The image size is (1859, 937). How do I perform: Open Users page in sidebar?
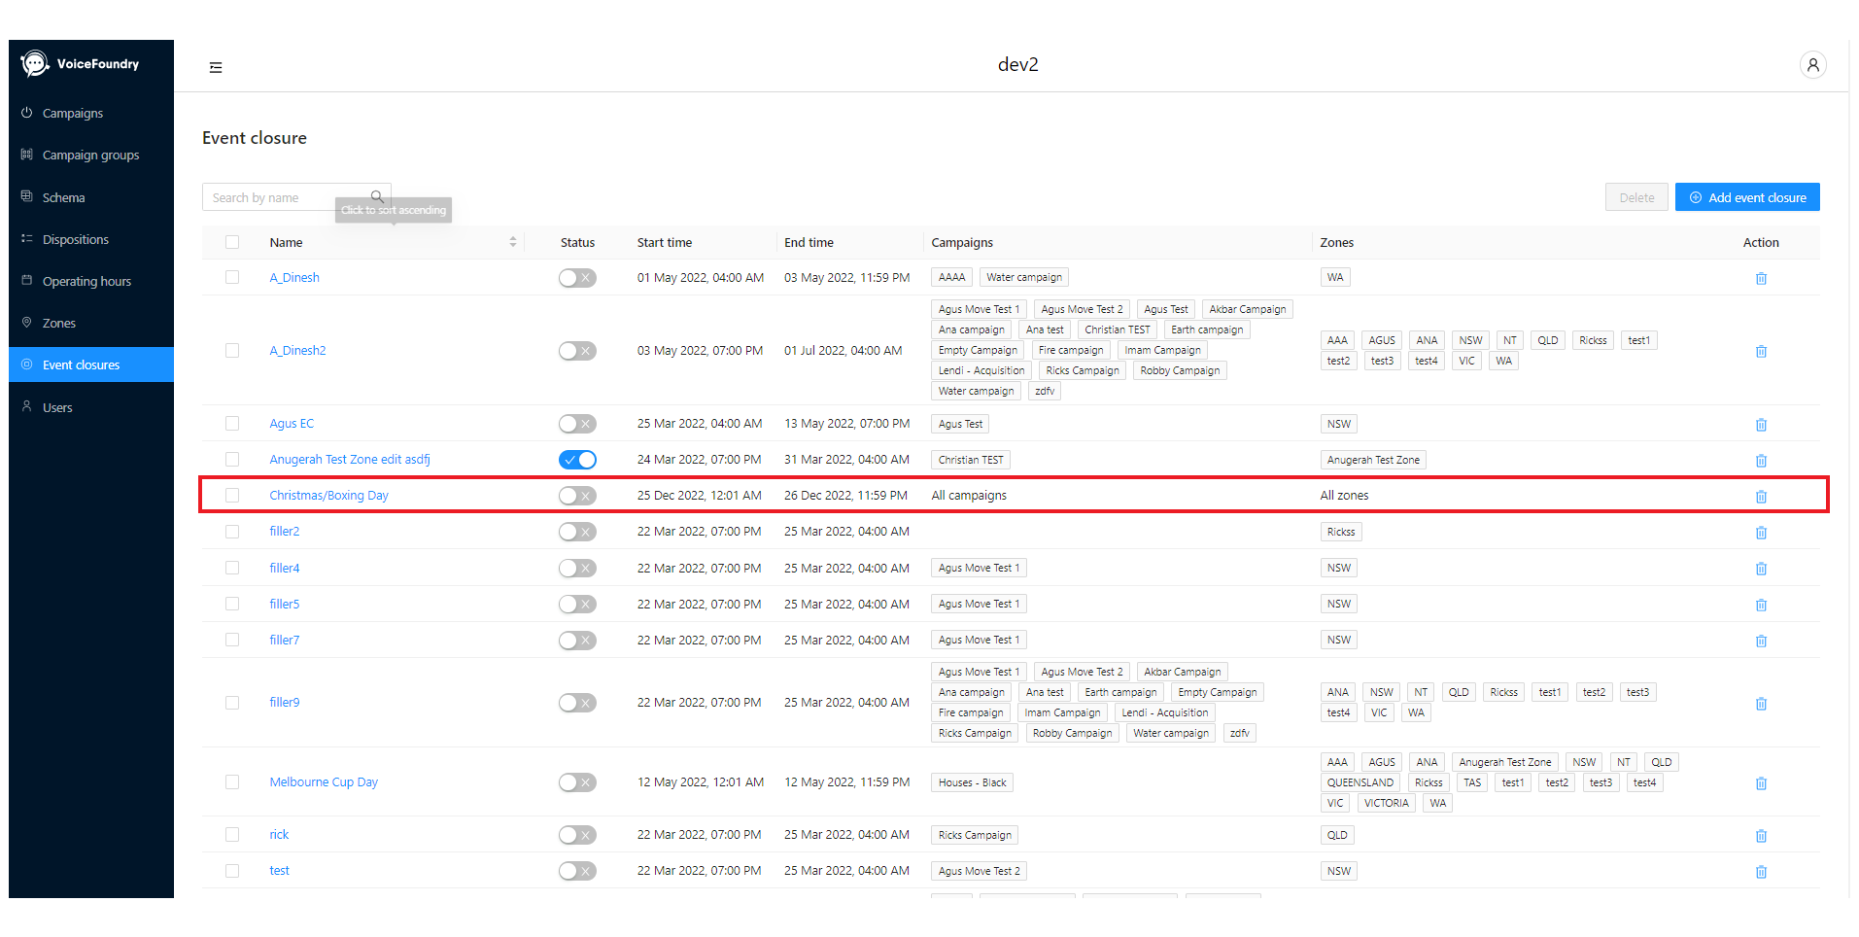tap(91, 407)
